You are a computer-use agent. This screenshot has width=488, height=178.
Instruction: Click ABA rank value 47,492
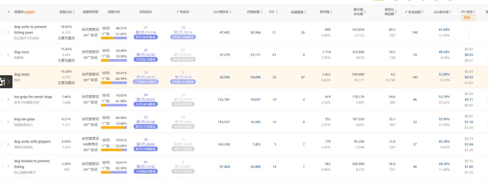pyautogui.click(x=225, y=32)
